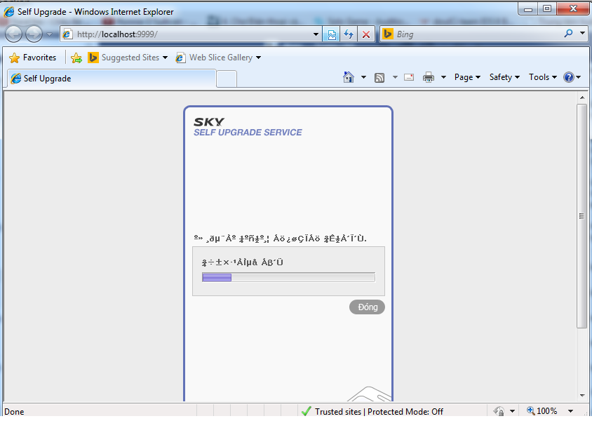The width and height of the screenshot is (592, 421).
Task: Open the Page menu
Action: click(x=467, y=77)
